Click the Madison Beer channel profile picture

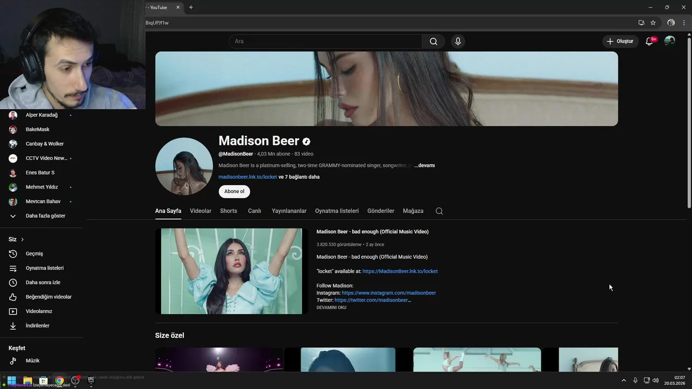pos(184,166)
